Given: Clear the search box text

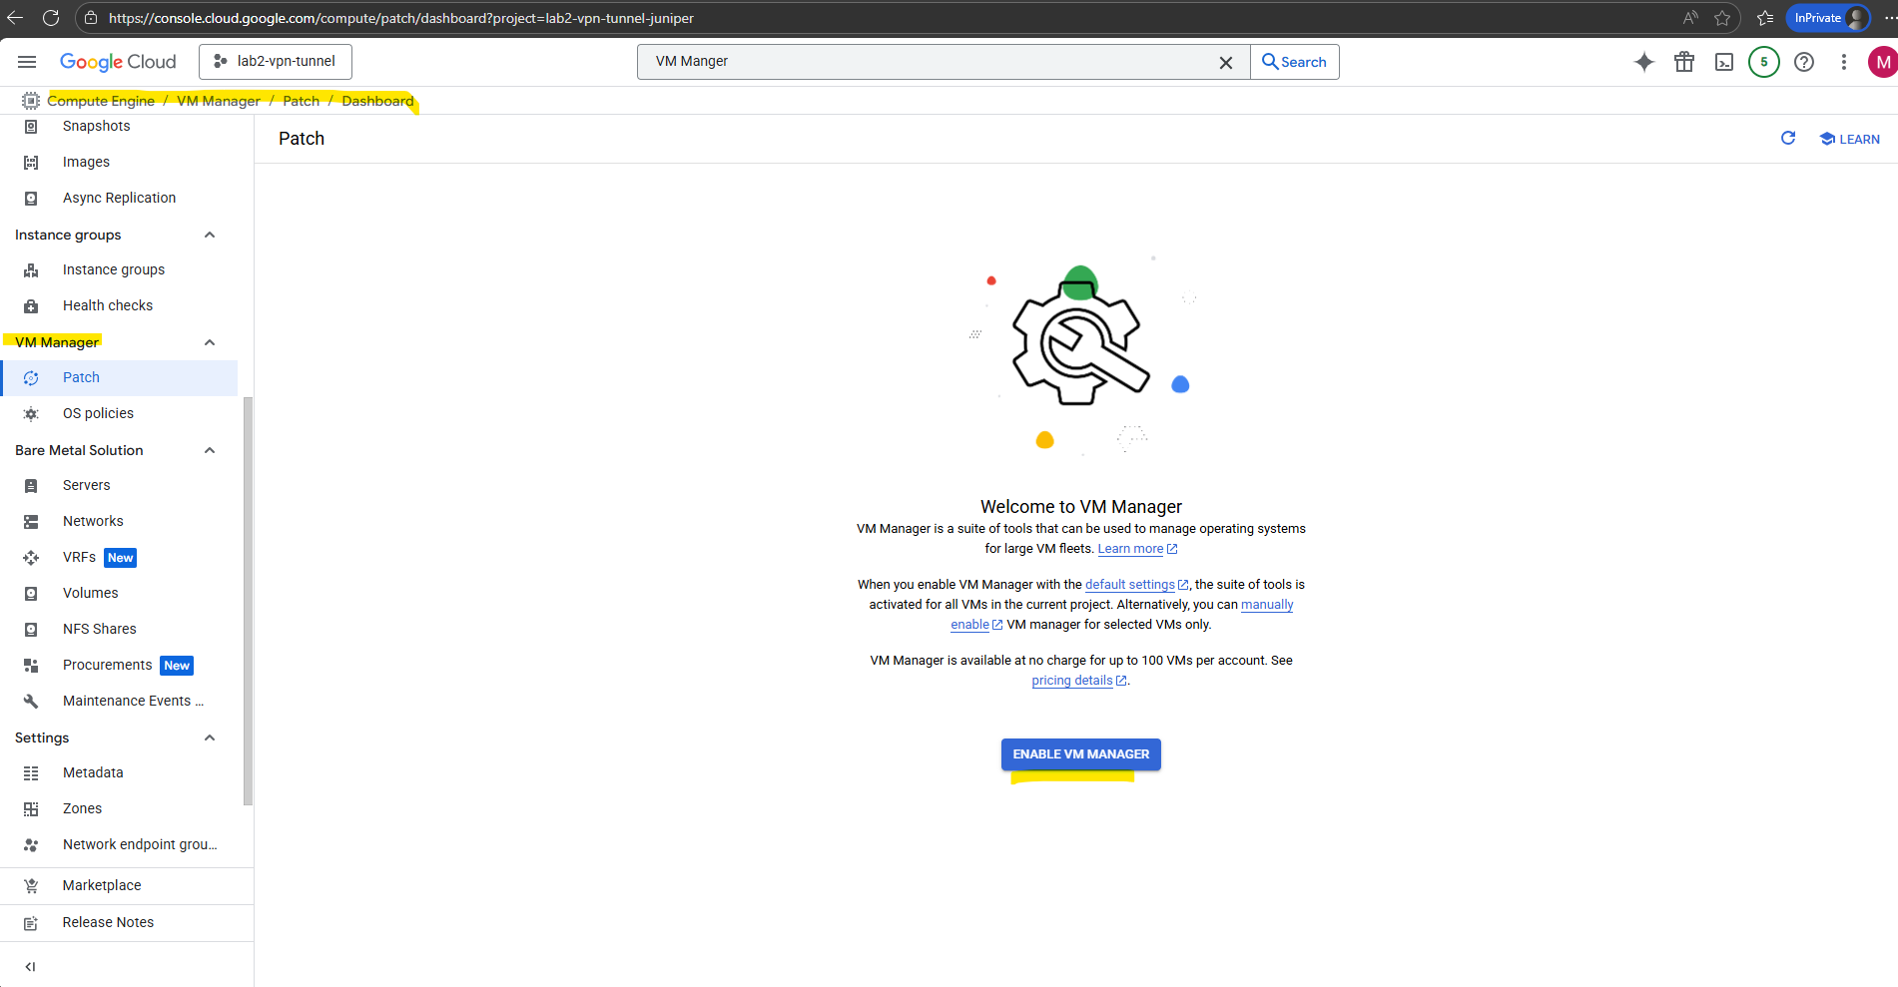Looking at the screenshot, I should (x=1226, y=63).
